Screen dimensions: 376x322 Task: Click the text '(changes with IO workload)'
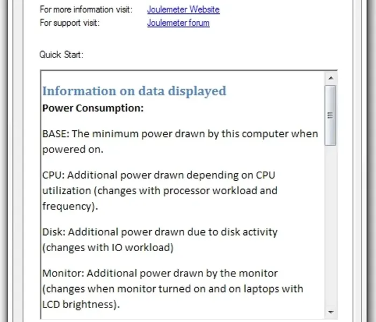(x=107, y=247)
